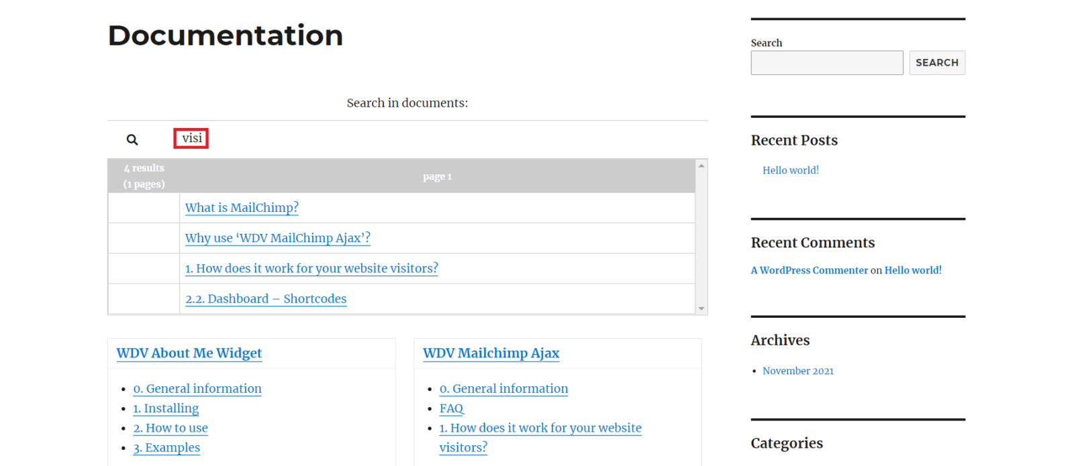Open FAQ link under WDV Mailchimp Ajax
This screenshot has height=466, width=1074.
(451, 408)
